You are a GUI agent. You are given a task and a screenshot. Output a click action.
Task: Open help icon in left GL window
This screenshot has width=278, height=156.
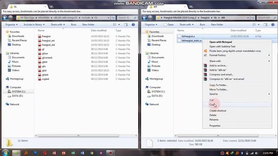click(133, 25)
